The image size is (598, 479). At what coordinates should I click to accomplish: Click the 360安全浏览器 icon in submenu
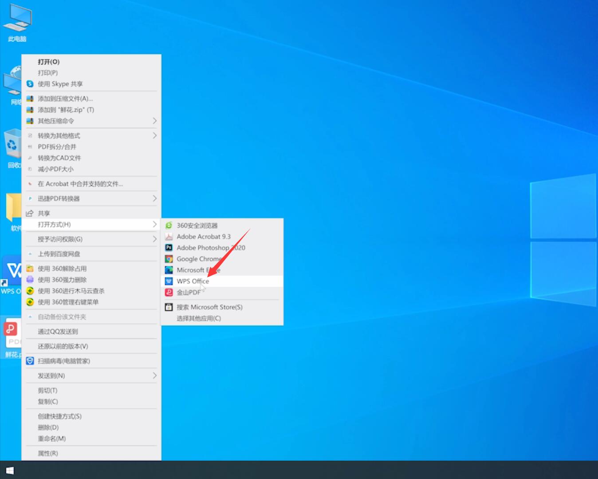tap(169, 226)
